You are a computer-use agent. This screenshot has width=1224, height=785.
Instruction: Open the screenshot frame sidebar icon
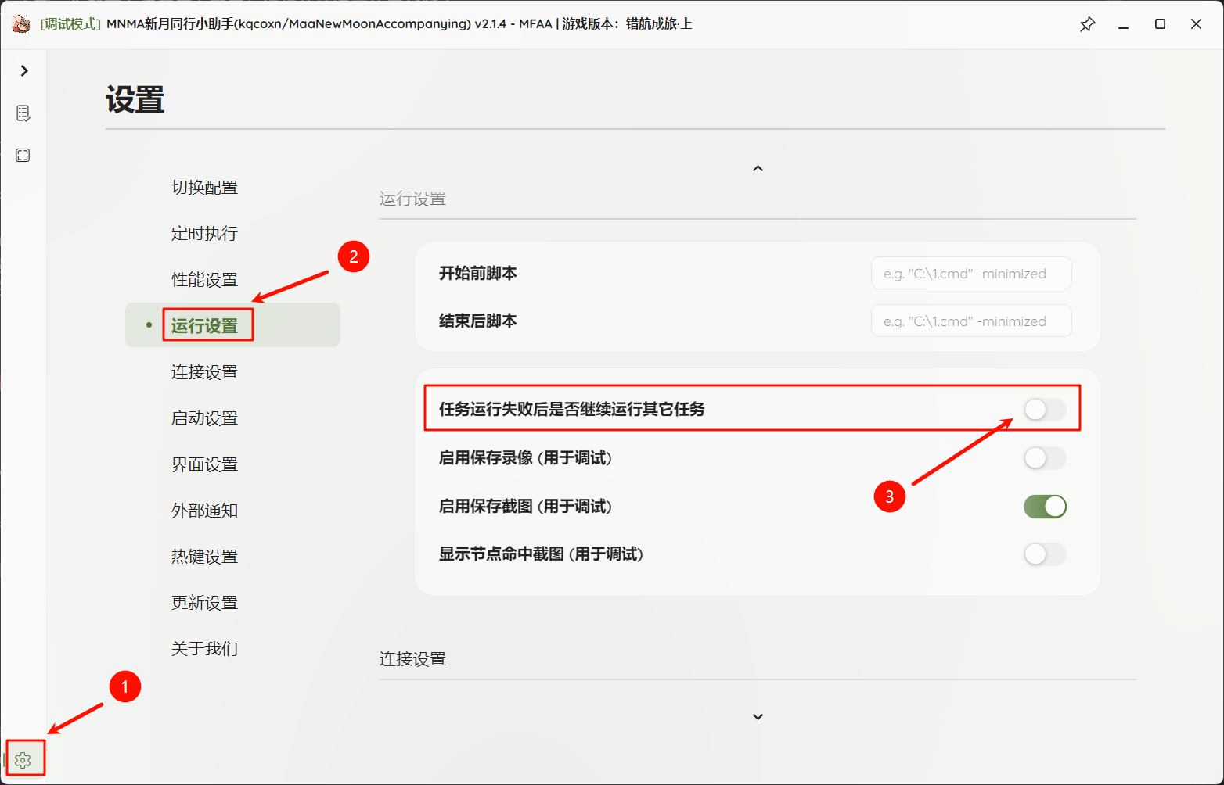click(x=23, y=155)
